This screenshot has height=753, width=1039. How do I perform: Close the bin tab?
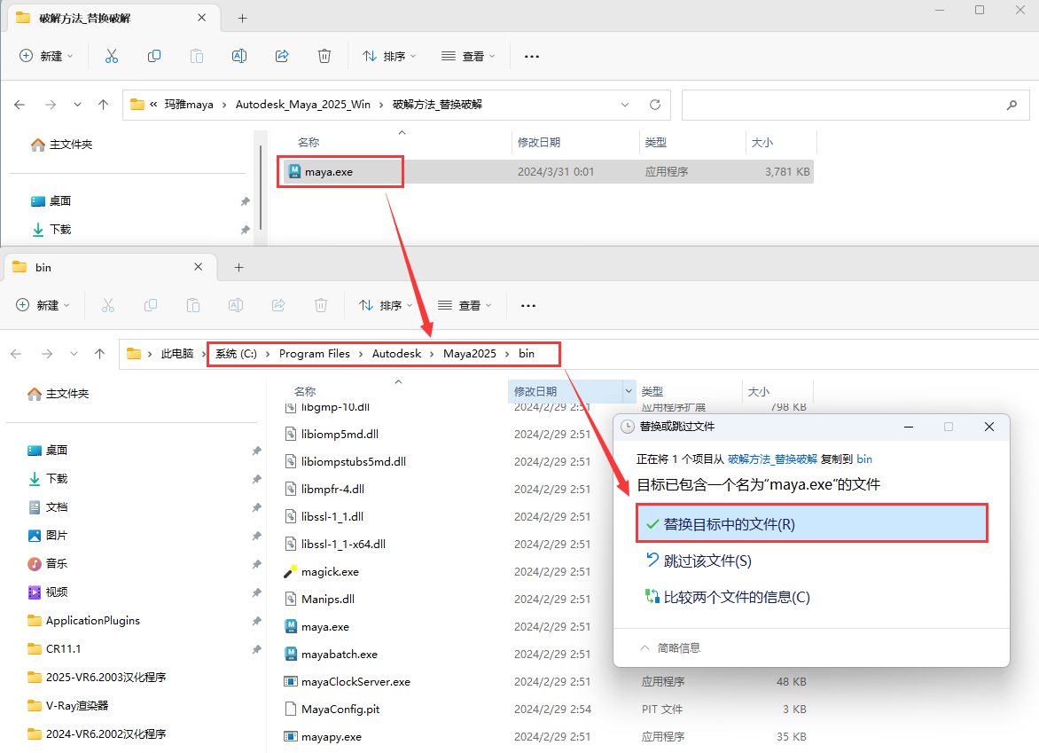click(x=198, y=266)
